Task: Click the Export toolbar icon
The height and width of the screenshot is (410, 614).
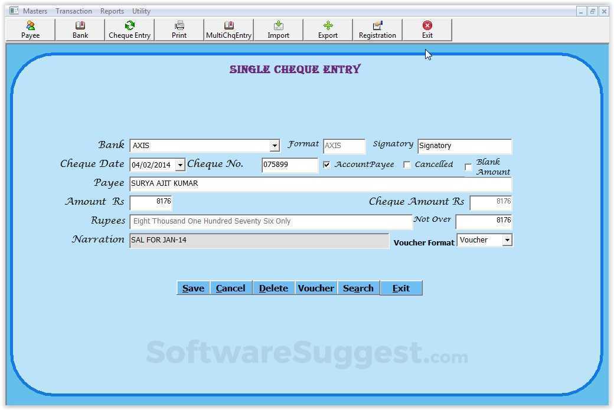Action: pyautogui.click(x=328, y=29)
